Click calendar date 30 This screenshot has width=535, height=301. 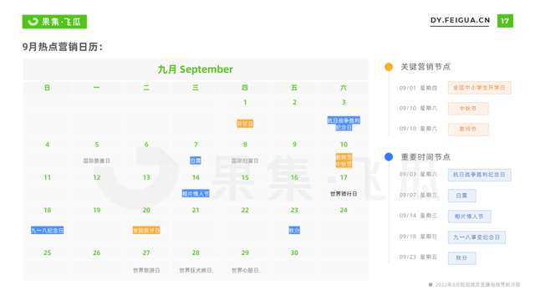point(294,253)
